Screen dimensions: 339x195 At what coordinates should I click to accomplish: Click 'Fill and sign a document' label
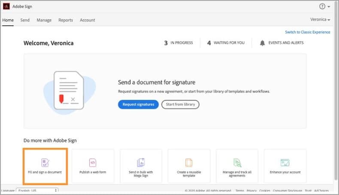click(45, 172)
